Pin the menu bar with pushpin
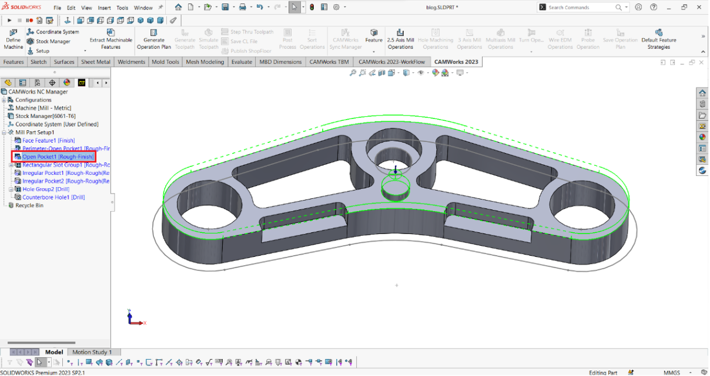 tap(160, 8)
